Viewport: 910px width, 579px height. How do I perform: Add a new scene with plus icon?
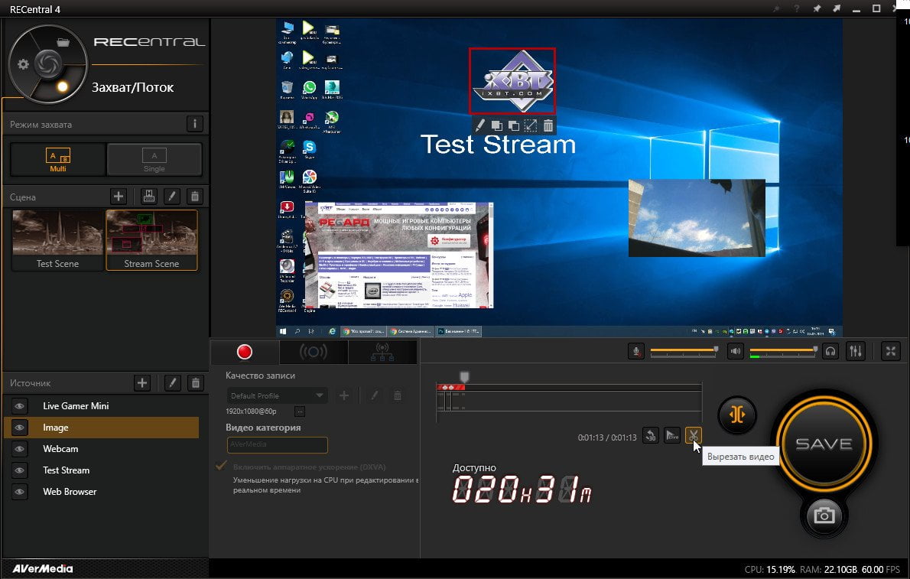coord(119,197)
